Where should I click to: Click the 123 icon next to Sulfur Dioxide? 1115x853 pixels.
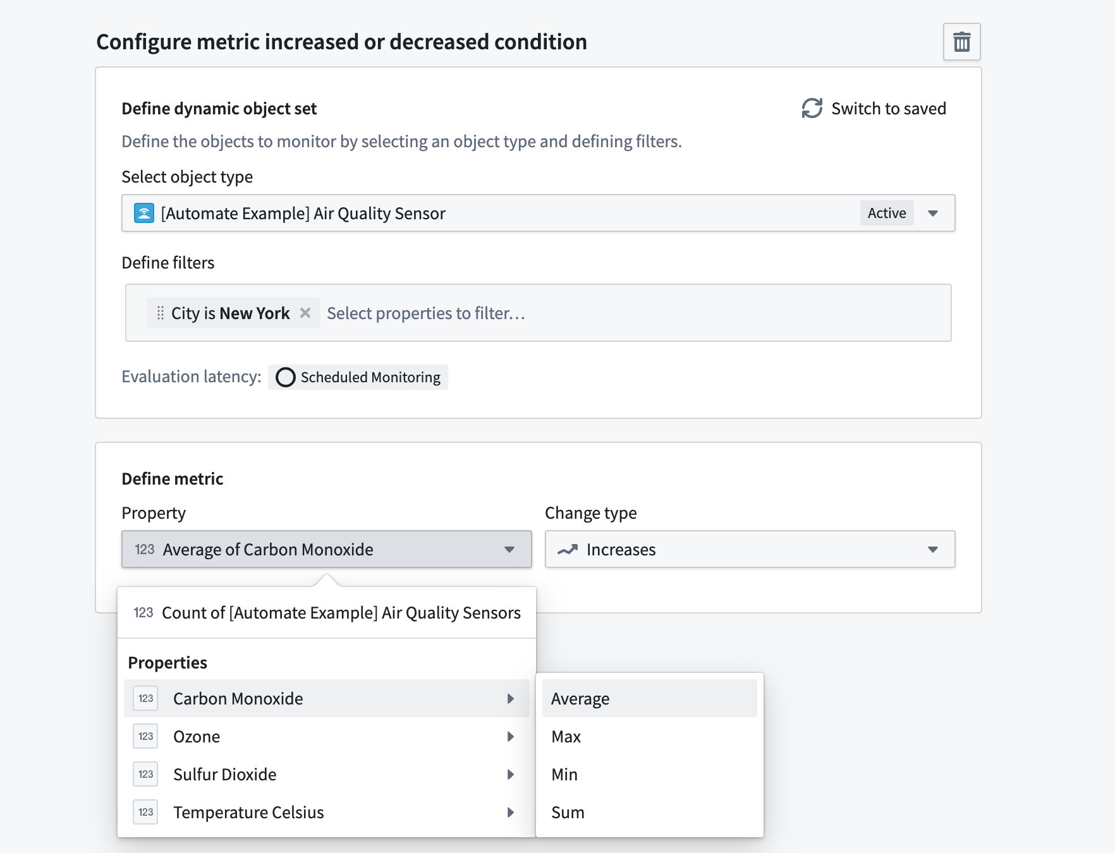pos(145,774)
